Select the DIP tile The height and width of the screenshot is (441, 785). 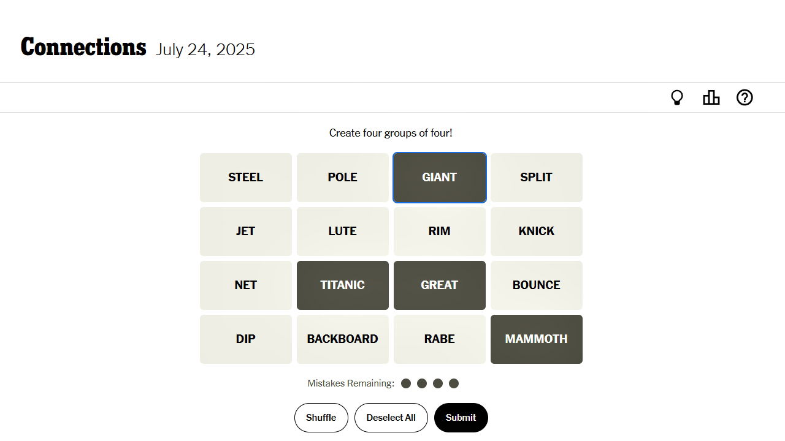[245, 339]
